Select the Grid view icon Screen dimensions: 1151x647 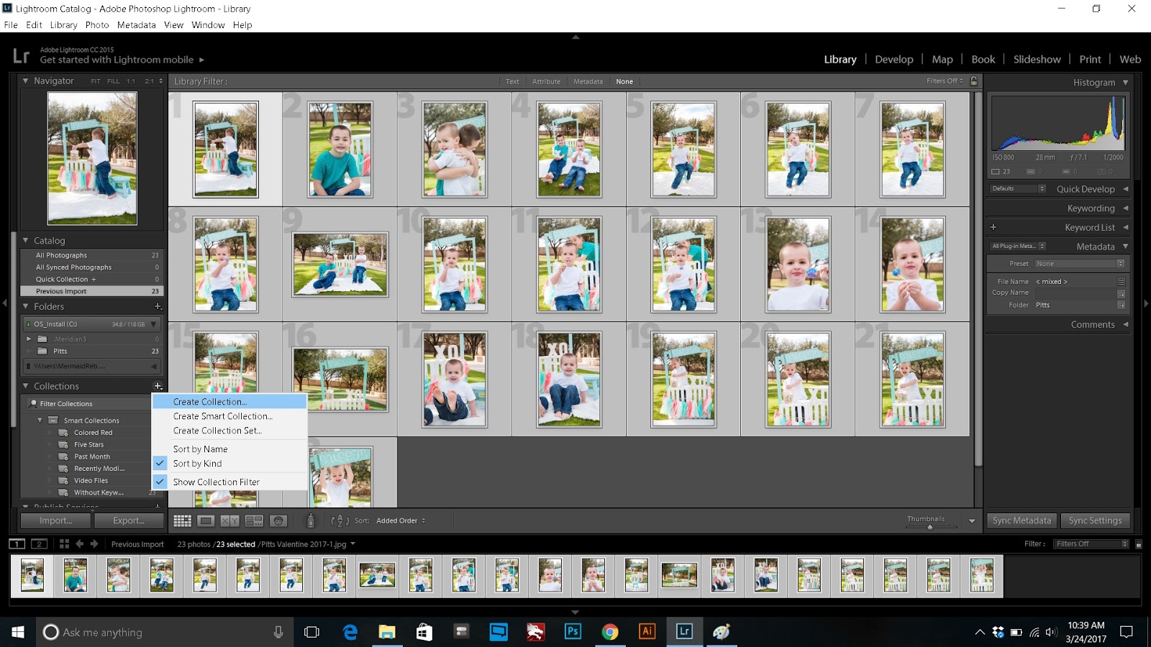[x=183, y=520]
